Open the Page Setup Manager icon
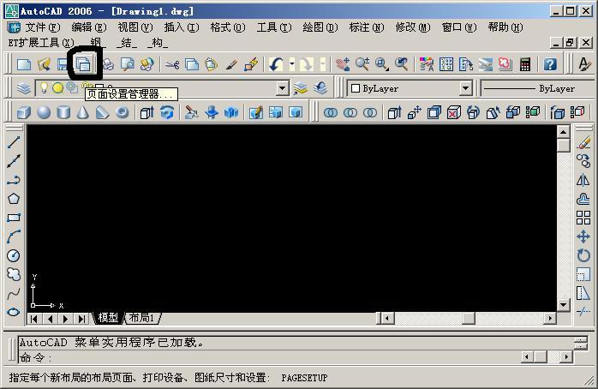 [83, 64]
